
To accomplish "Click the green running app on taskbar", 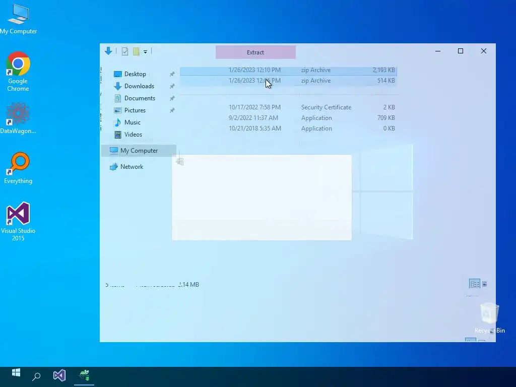I will point(84,375).
